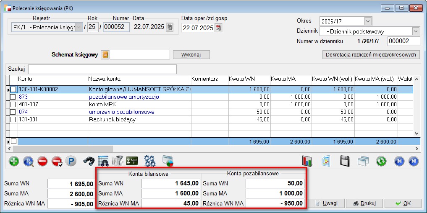
Task: Open settings with the blue gears icon
Action: pyautogui.click(x=149, y=161)
